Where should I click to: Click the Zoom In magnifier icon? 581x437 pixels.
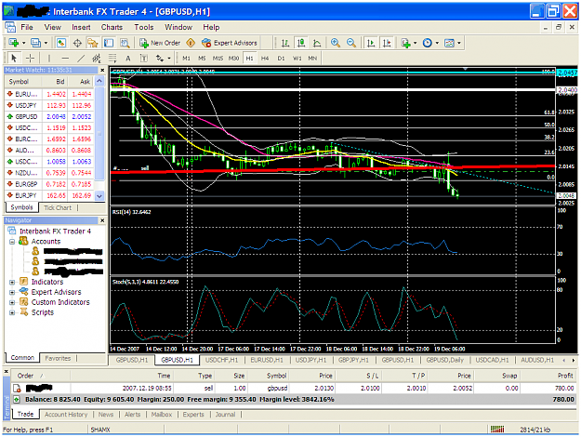pyautogui.click(x=336, y=43)
